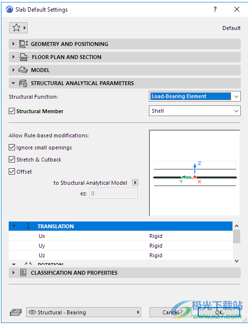This screenshot has width=248, height=324.
Task: Expand the Geometry and Positioning panel
Action: [14, 44]
